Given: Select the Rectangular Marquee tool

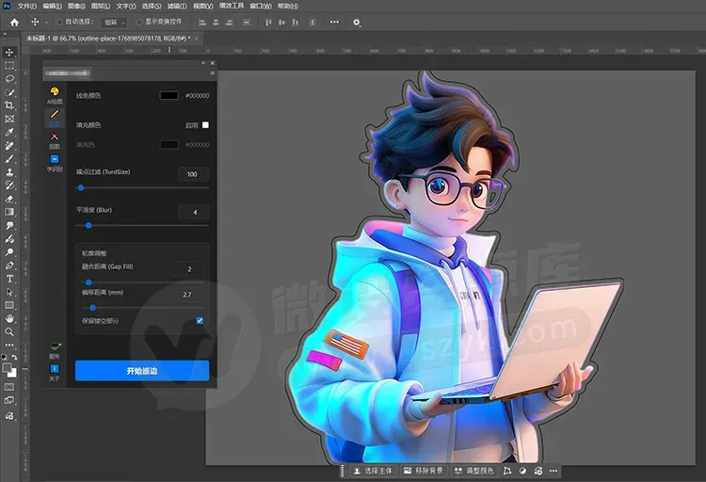Looking at the screenshot, I should click(x=9, y=66).
